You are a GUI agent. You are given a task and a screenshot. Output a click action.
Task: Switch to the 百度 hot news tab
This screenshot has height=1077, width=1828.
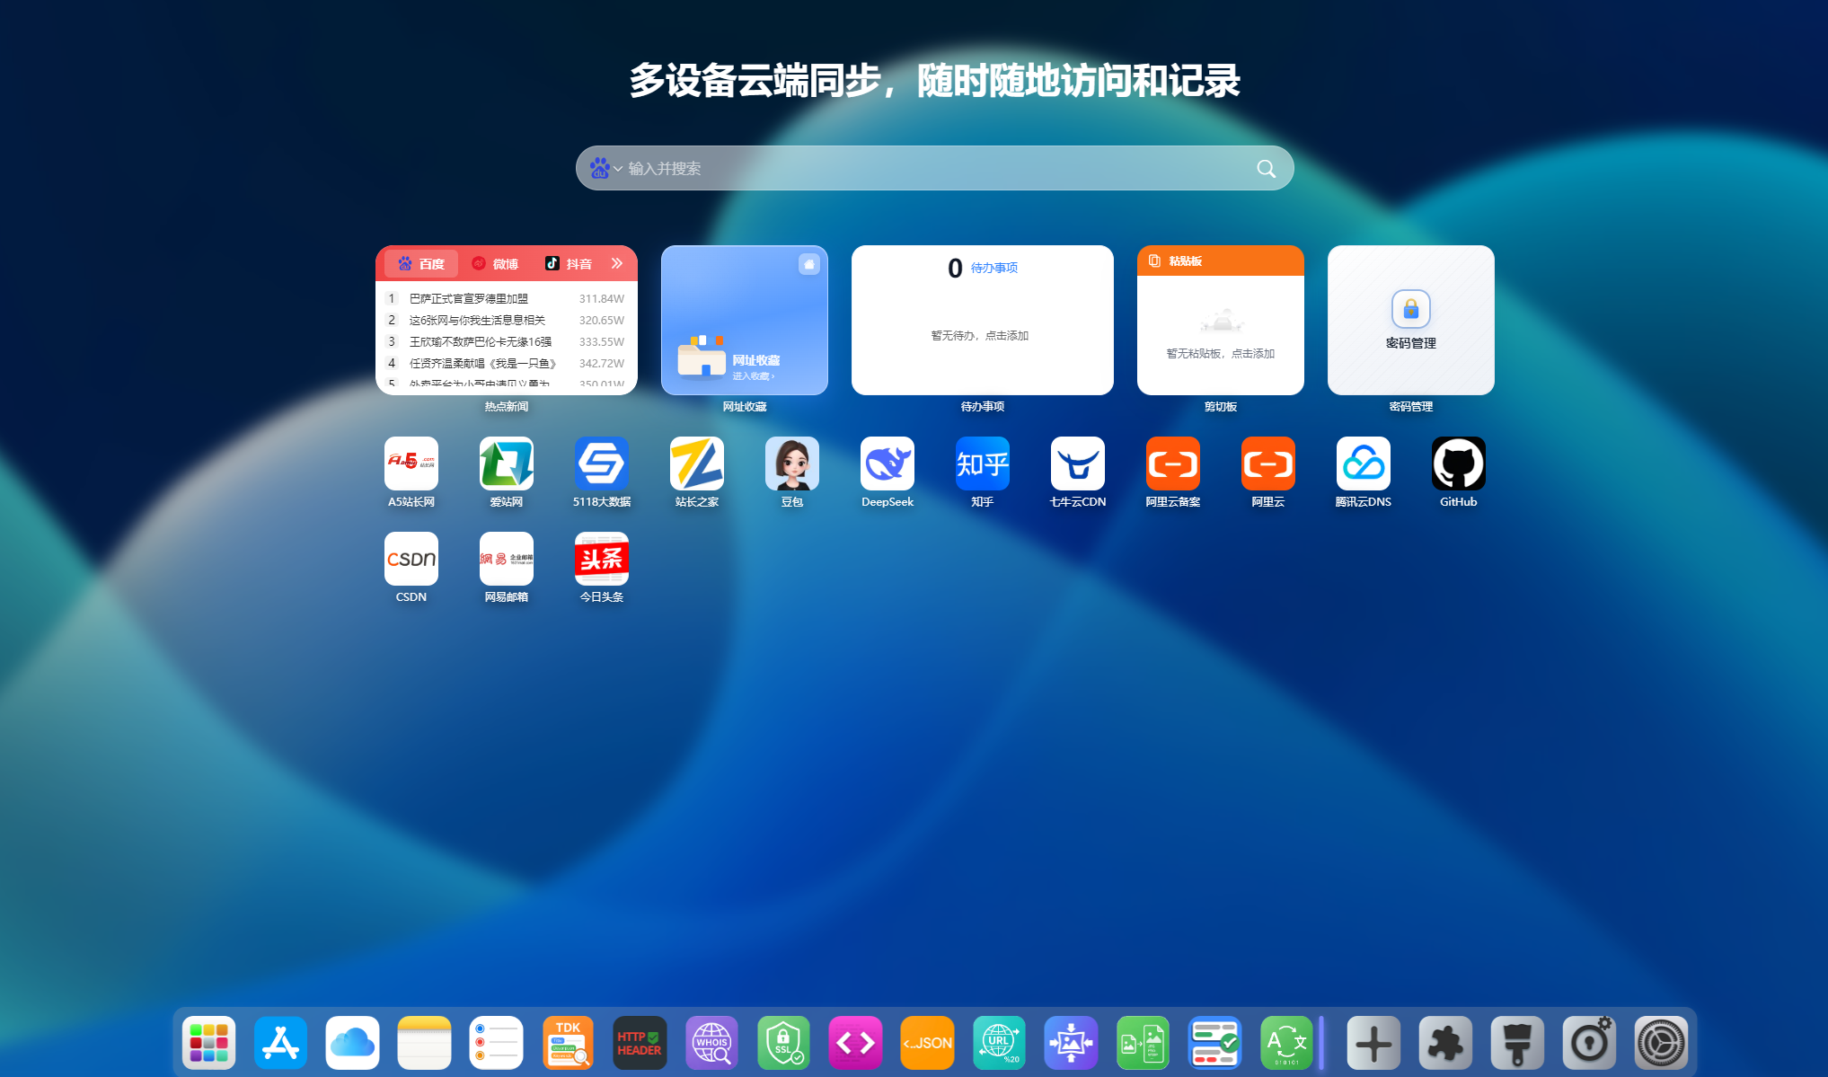pyautogui.click(x=421, y=263)
